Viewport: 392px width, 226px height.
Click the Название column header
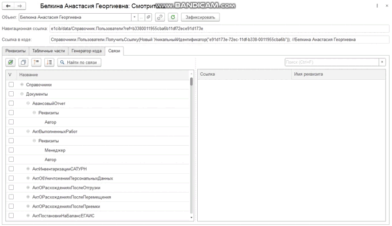click(103, 75)
